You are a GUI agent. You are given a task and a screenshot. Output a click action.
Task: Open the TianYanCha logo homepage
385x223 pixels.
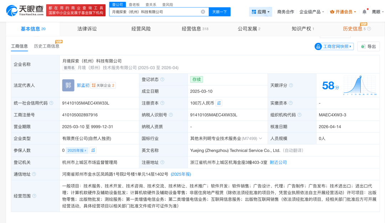pos(25,11)
